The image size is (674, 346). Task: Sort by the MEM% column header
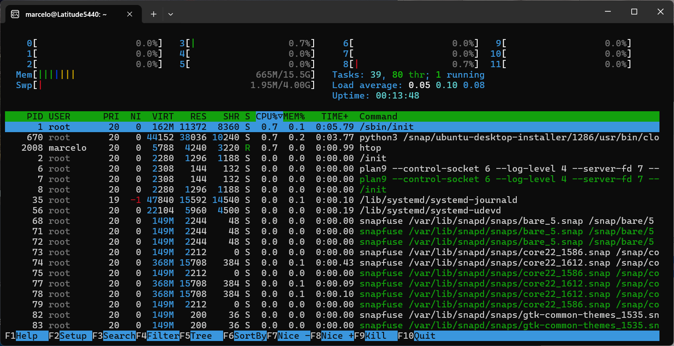point(294,117)
